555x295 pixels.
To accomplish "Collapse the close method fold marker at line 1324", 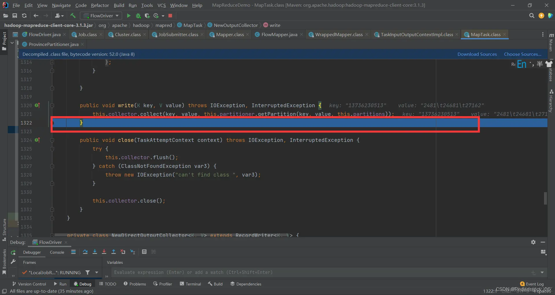I will (x=52, y=140).
